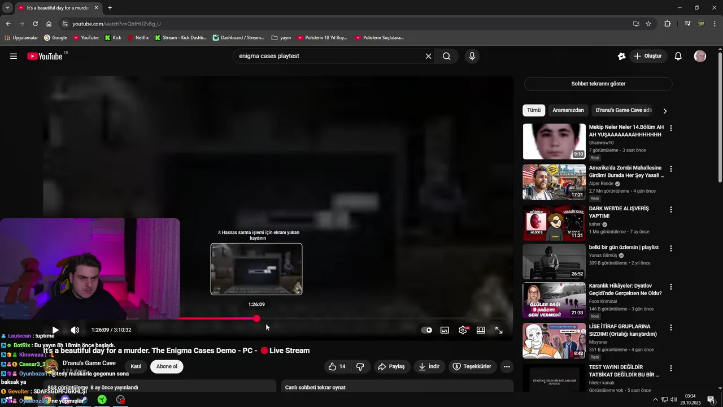This screenshot has width=723, height=407.
Task: Select the Tümü filter chip
Action: (x=534, y=110)
